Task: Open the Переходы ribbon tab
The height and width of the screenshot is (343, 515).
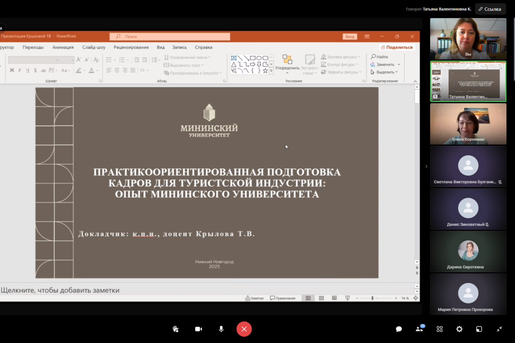Action: (33, 47)
